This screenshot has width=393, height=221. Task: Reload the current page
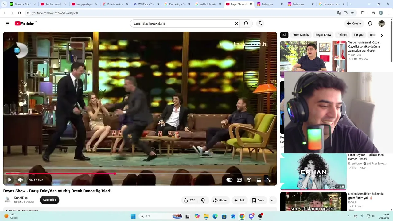coord(19,13)
